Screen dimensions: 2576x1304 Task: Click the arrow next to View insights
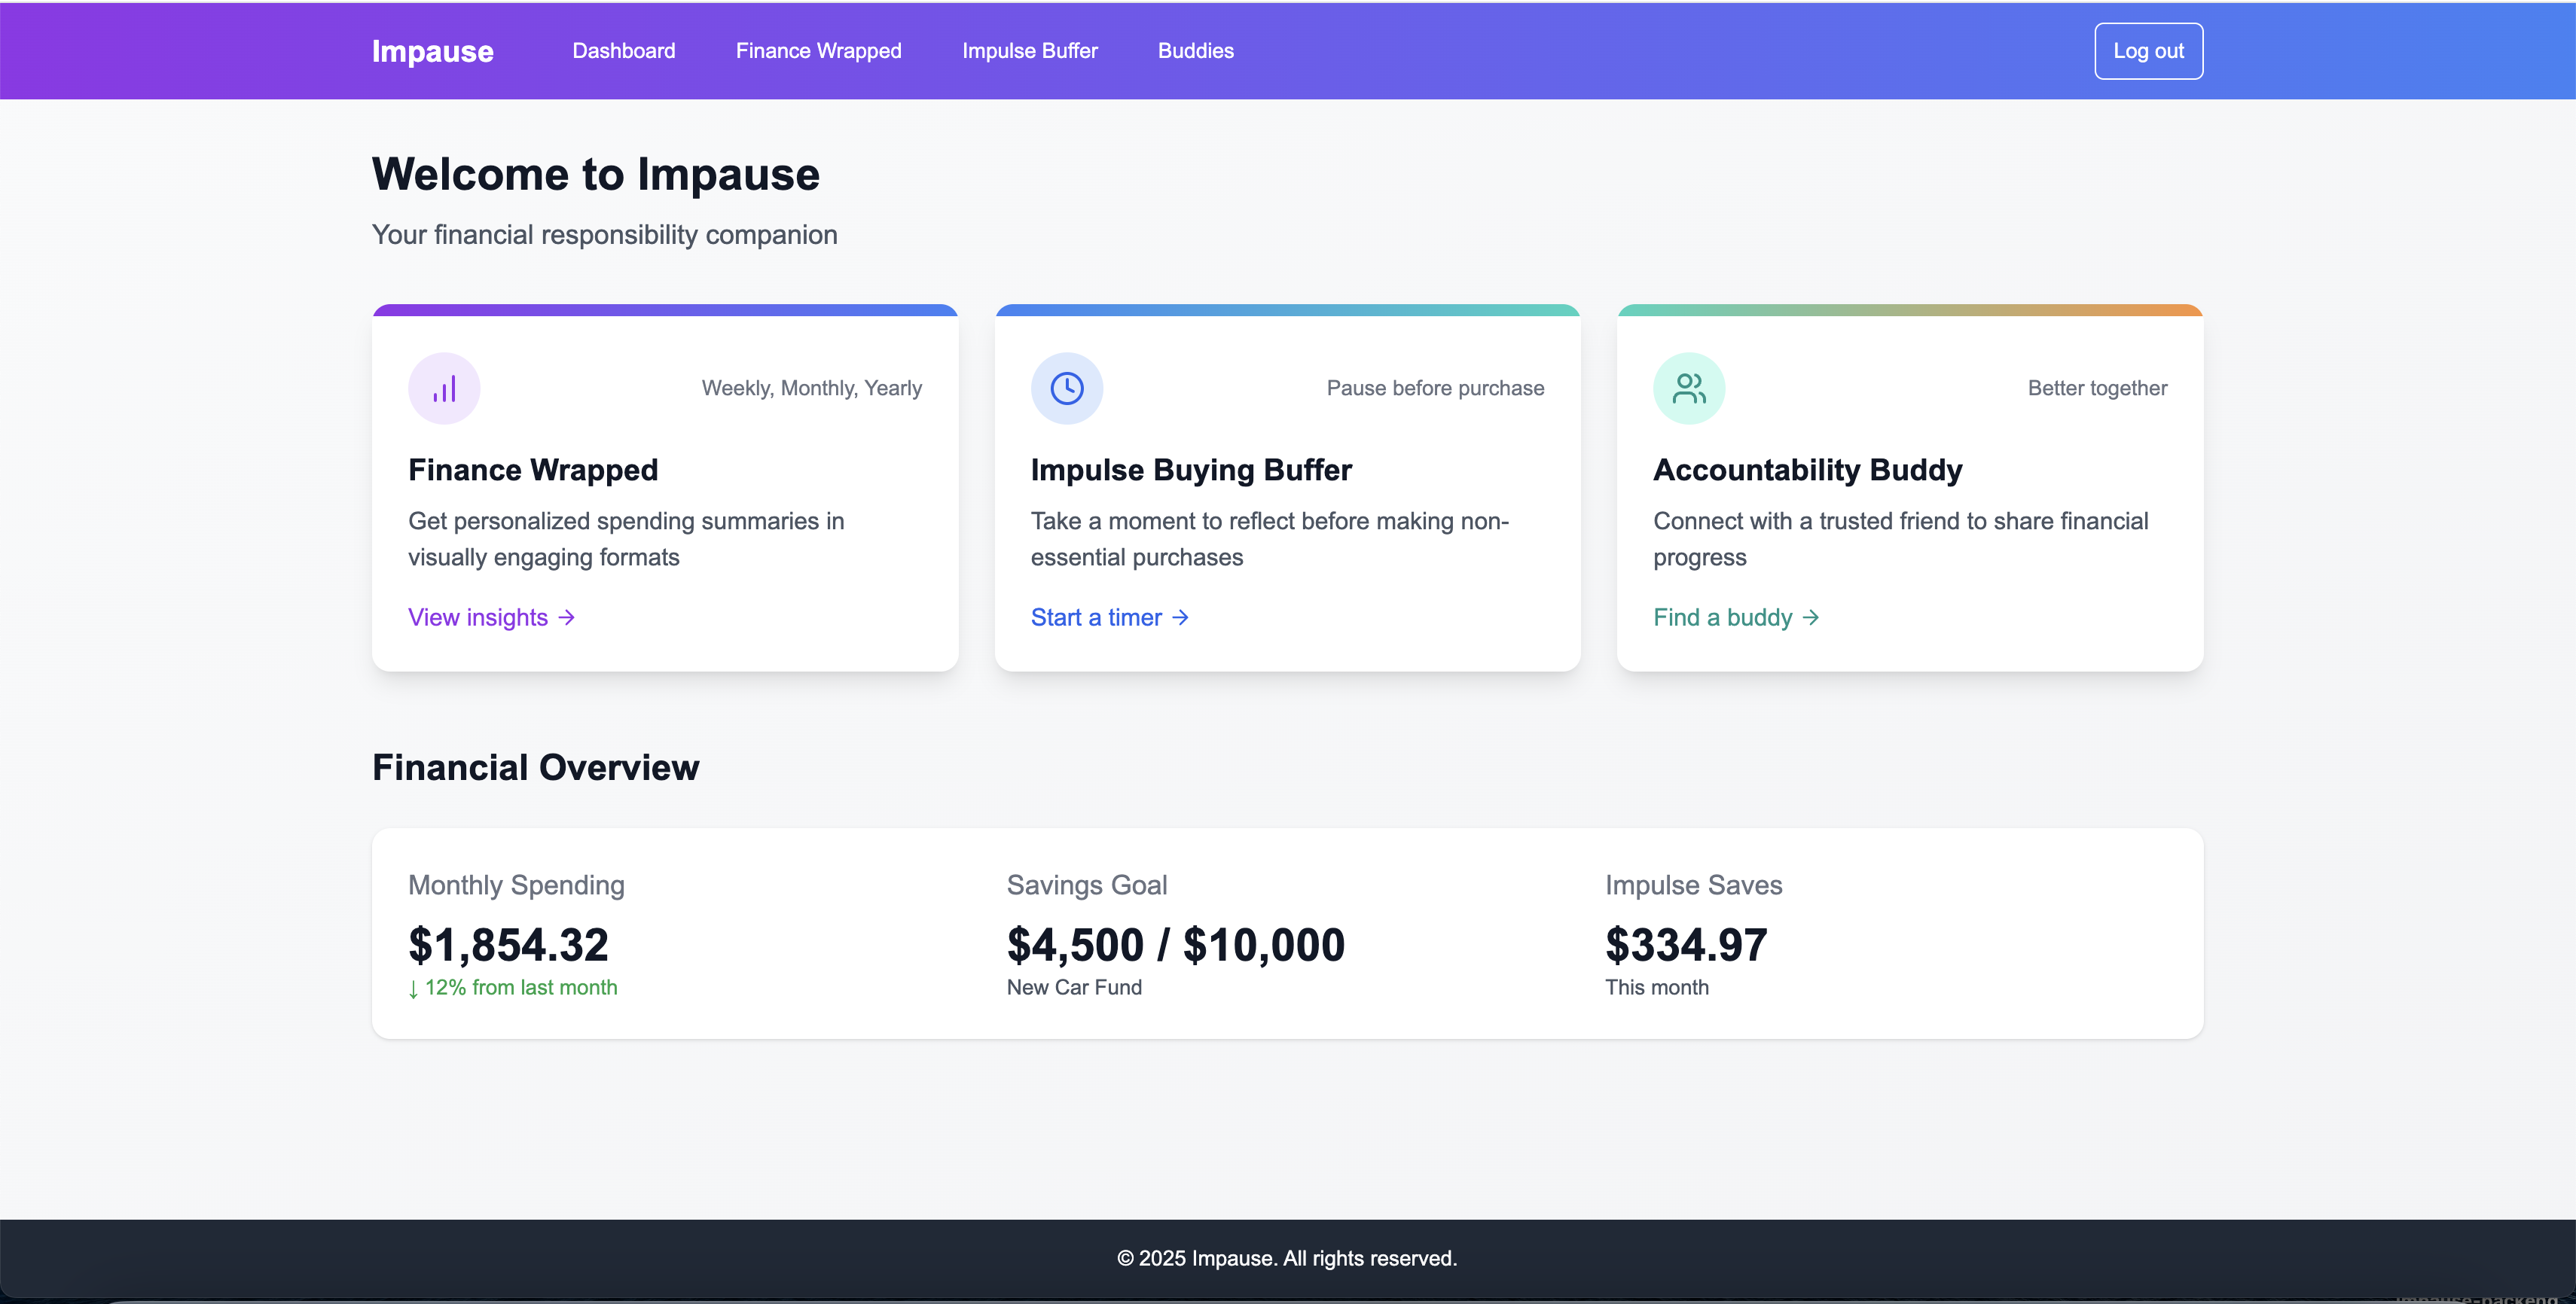pyautogui.click(x=567, y=617)
